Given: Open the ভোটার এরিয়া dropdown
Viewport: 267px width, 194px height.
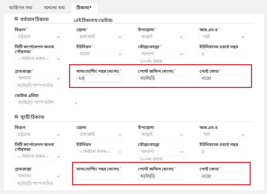Looking at the screenshot, I should [47, 103].
